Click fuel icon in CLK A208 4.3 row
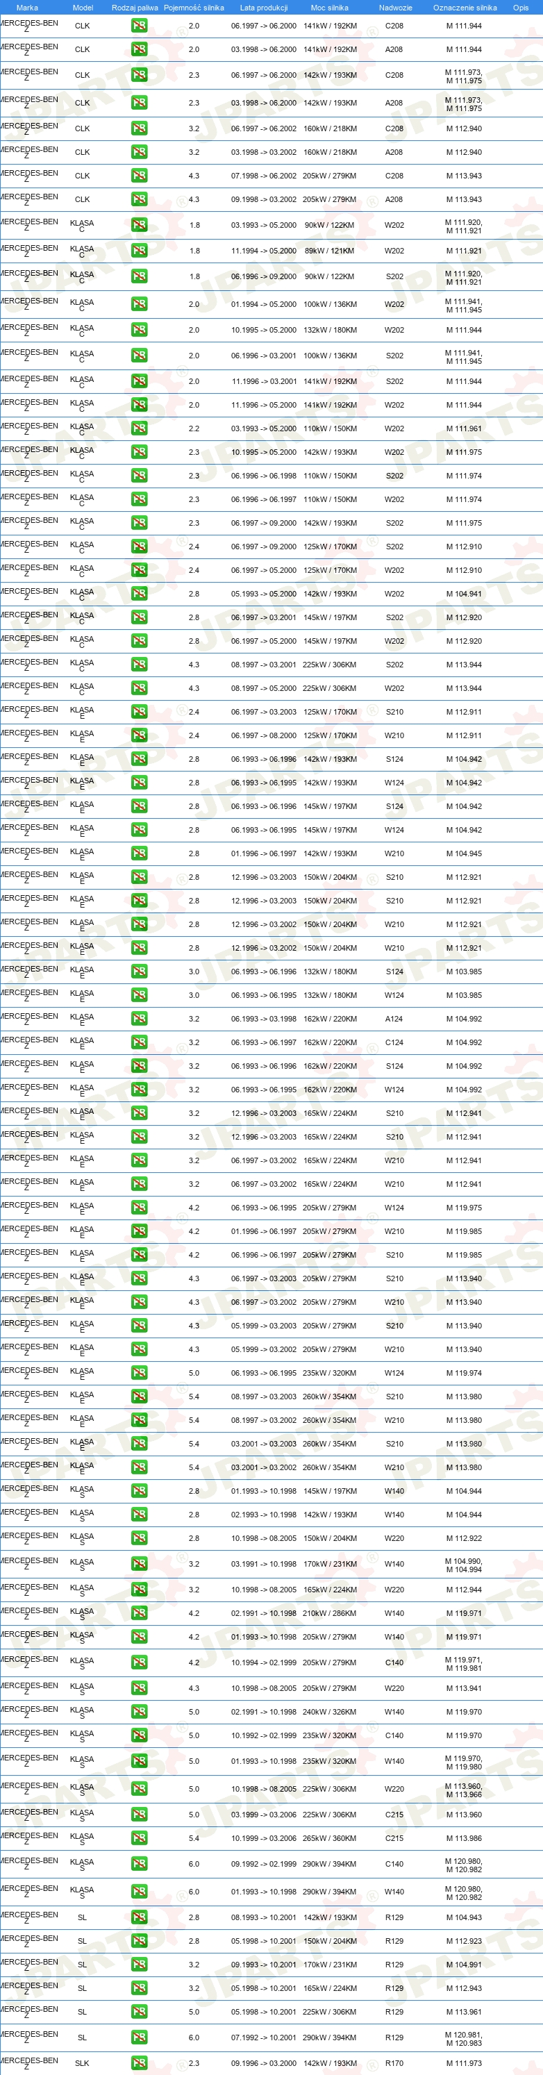This screenshot has height=2075, width=543. [x=140, y=199]
